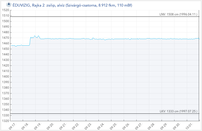202x131 pixels.
Task: Select the LKV: 1333 cm label
Action: coord(179,111)
